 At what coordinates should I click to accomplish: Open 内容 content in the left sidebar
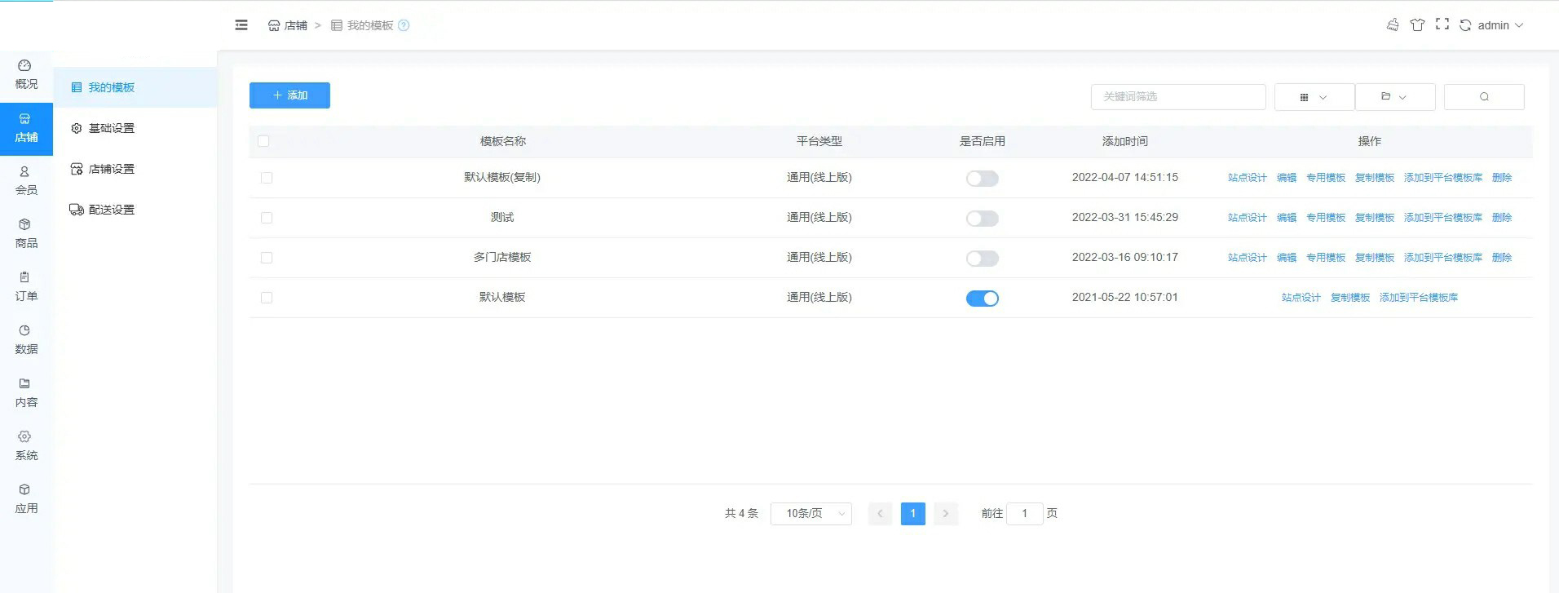click(26, 393)
